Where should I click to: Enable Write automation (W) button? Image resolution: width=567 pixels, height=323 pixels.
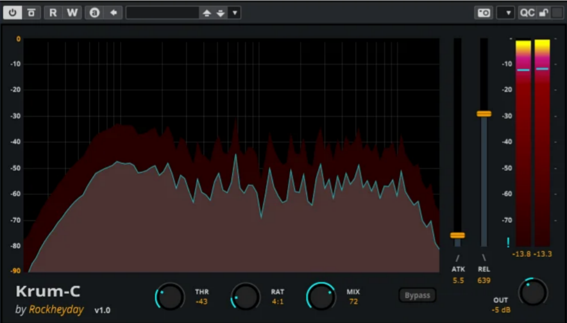click(x=72, y=12)
